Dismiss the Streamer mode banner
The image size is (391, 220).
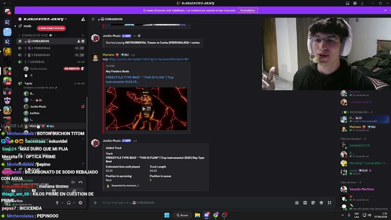(x=386, y=10)
